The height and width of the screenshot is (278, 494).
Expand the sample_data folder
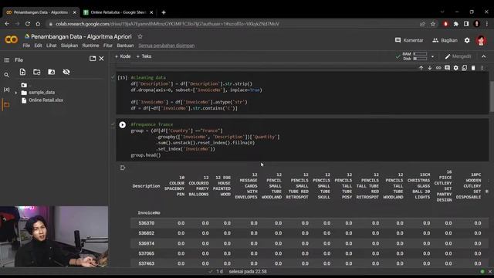[x=16, y=93]
